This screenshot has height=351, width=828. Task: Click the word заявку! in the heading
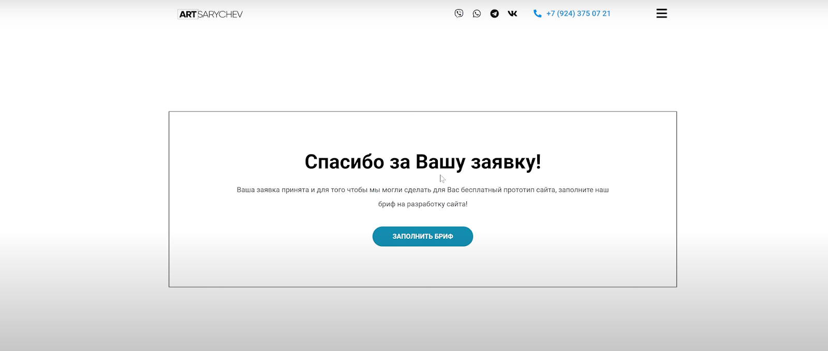tap(506, 162)
